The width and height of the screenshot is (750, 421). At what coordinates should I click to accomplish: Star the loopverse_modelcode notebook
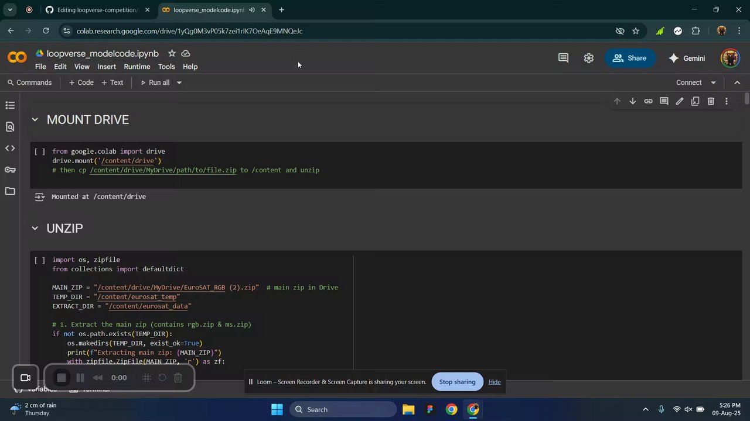coord(172,53)
